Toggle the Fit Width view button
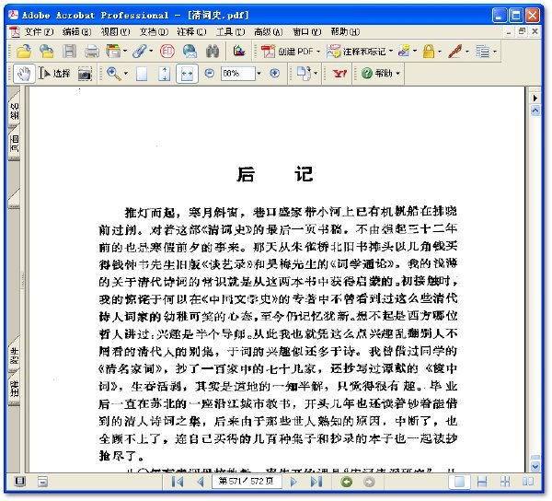The image size is (552, 501). point(187,74)
